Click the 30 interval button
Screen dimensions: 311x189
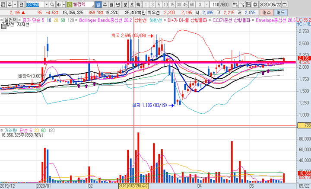[179, 4]
